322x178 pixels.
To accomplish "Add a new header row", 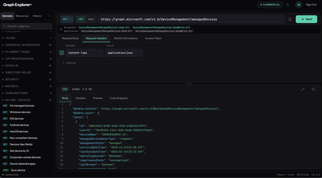I will tap(106, 63).
